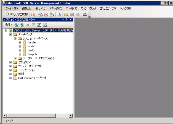173x124 pixels.
Task: Maximize the Management Studio window
Action: coord(166,3)
